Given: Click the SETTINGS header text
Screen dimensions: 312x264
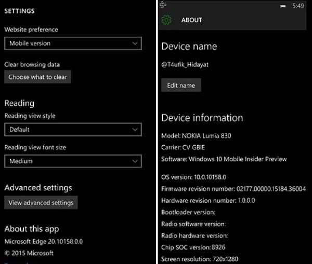Looking at the screenshot, I should (20, 11).
